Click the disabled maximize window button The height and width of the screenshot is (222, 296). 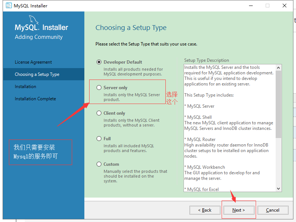click(268, 6)
